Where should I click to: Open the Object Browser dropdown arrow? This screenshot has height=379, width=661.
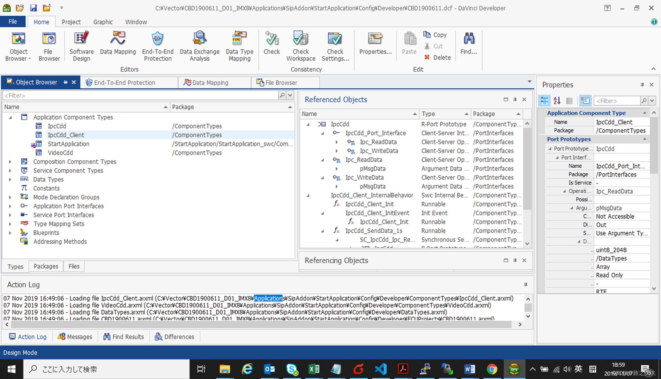pos(30,59)
